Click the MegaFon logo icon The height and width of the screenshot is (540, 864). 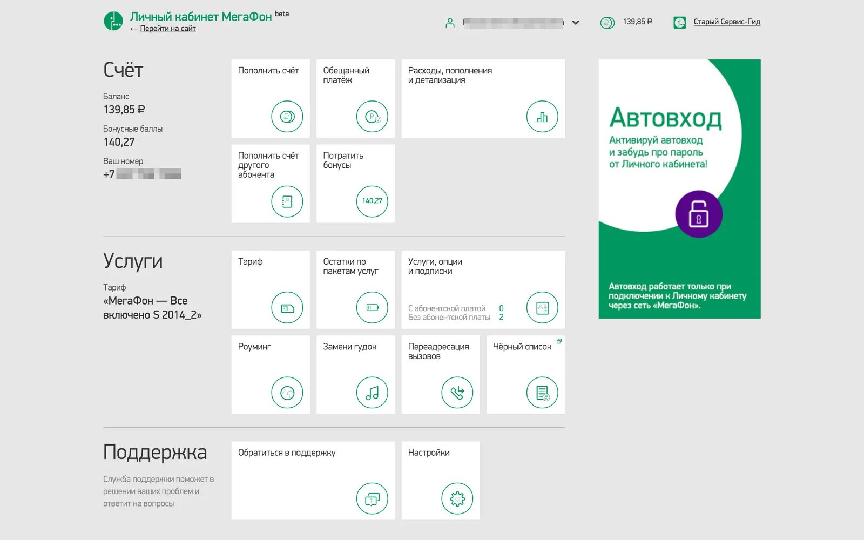pos(113,21)
